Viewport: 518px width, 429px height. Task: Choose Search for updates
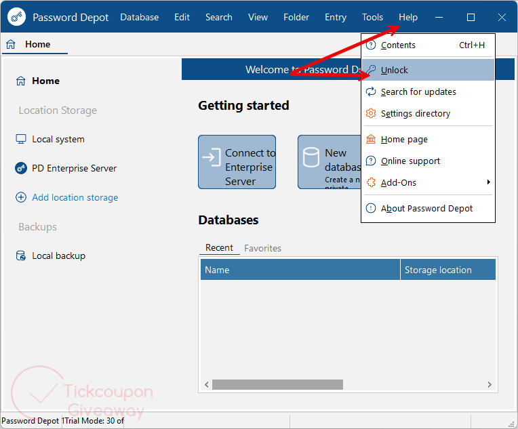pos(428,91)
